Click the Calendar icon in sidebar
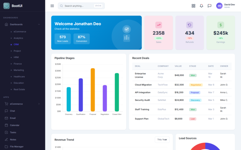 6,125
